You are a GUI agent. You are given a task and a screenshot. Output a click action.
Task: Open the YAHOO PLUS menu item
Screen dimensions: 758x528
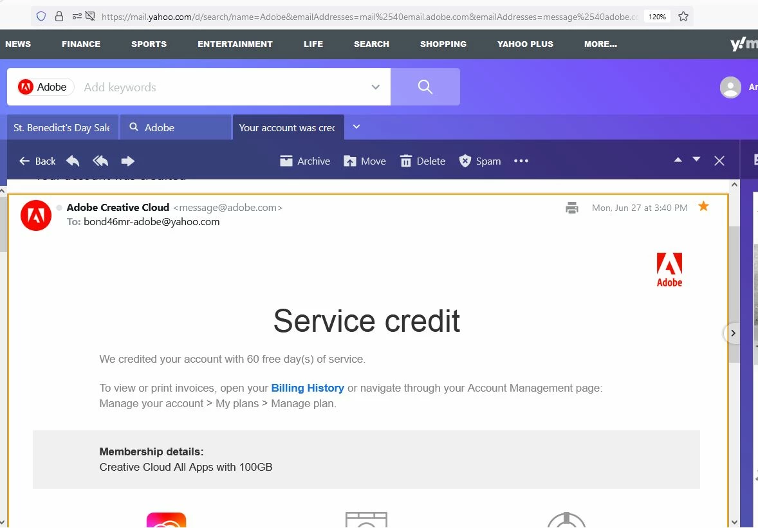click(525, 44)
